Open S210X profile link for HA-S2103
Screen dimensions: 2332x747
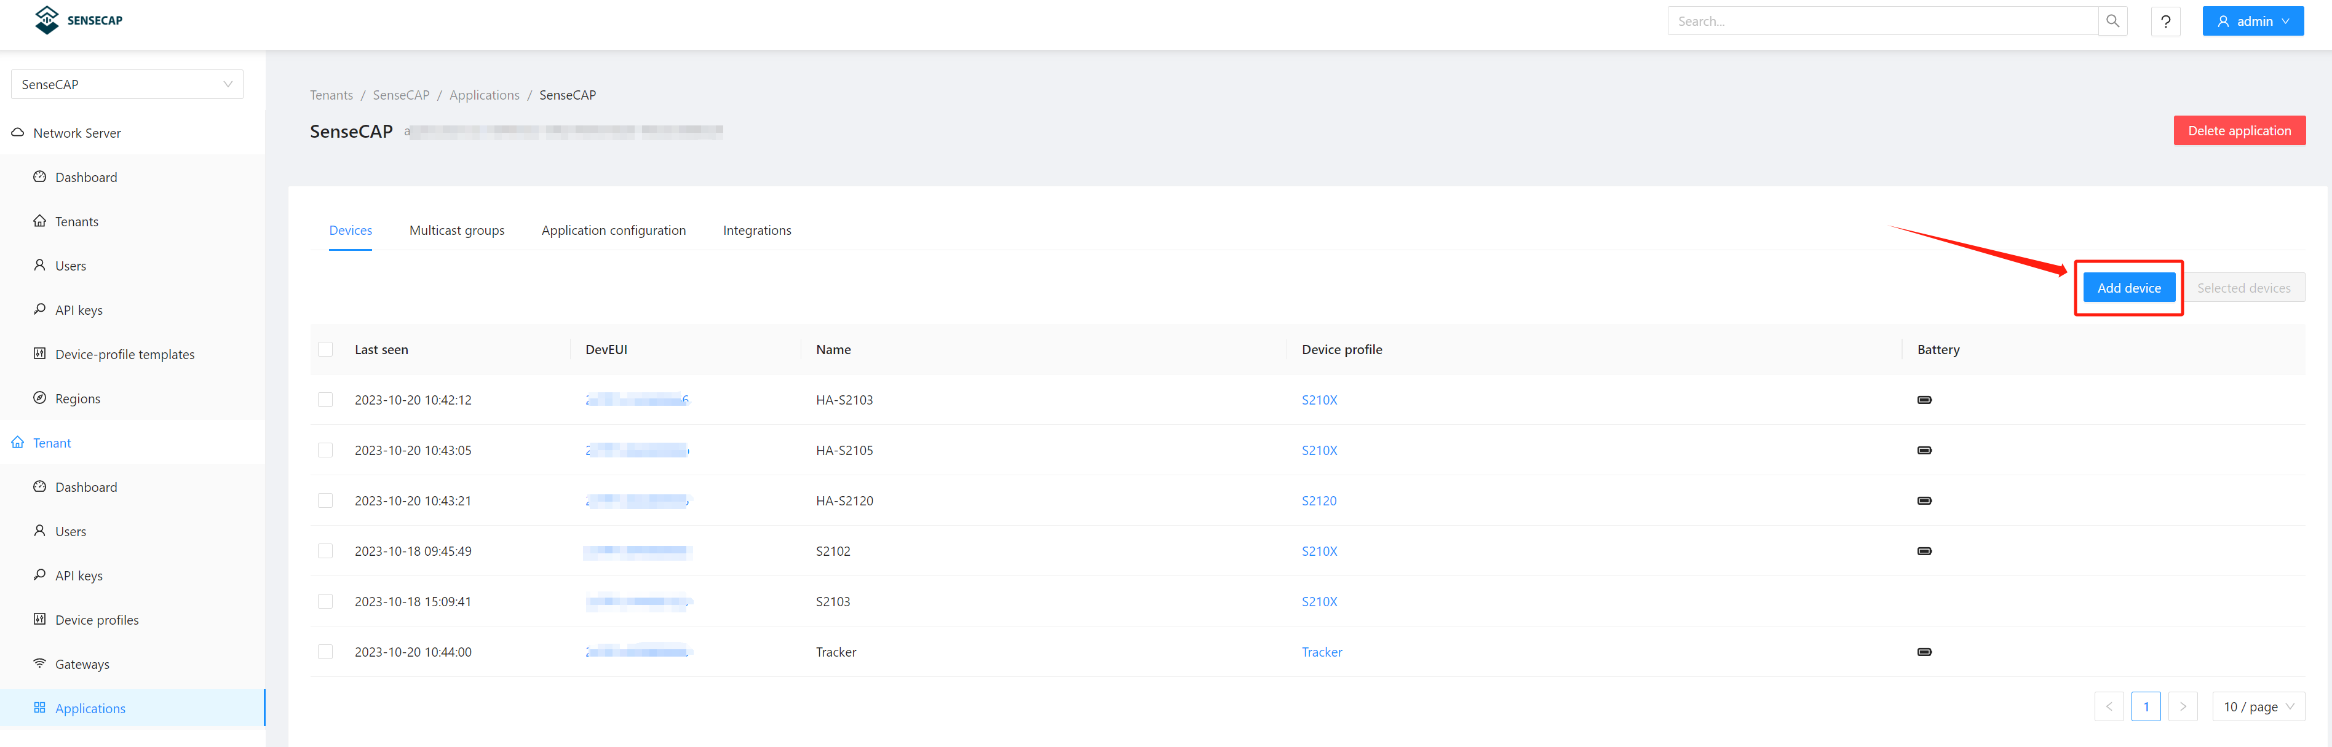pos(1319,400)
